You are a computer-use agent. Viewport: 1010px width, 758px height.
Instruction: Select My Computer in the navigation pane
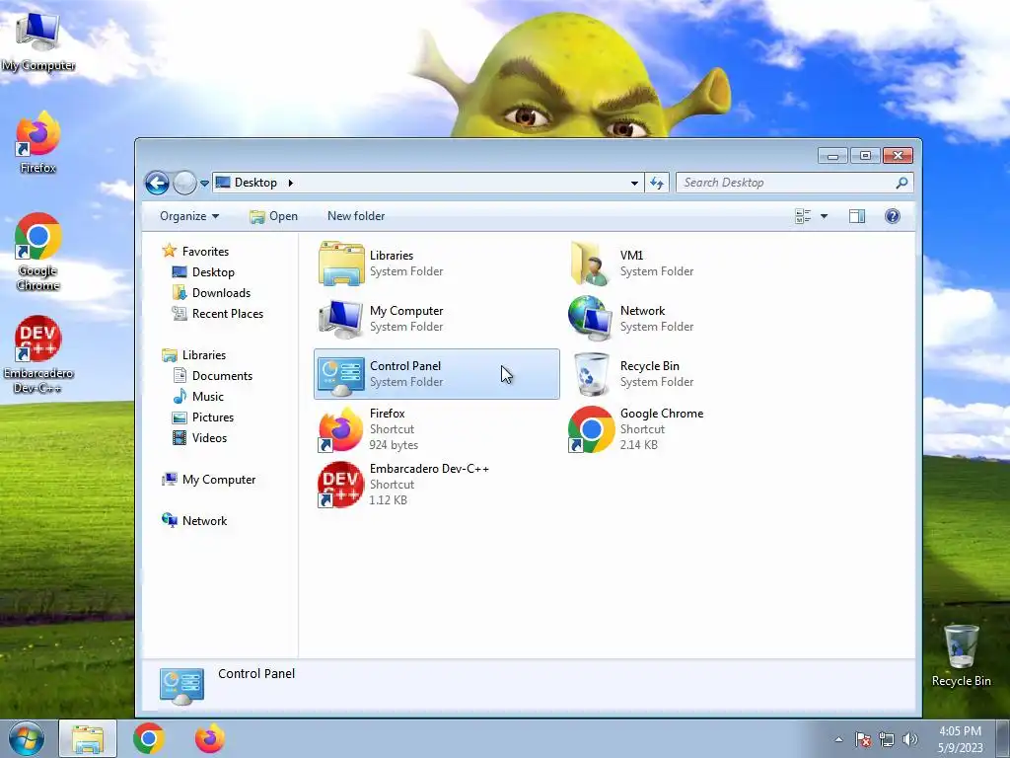209,480
